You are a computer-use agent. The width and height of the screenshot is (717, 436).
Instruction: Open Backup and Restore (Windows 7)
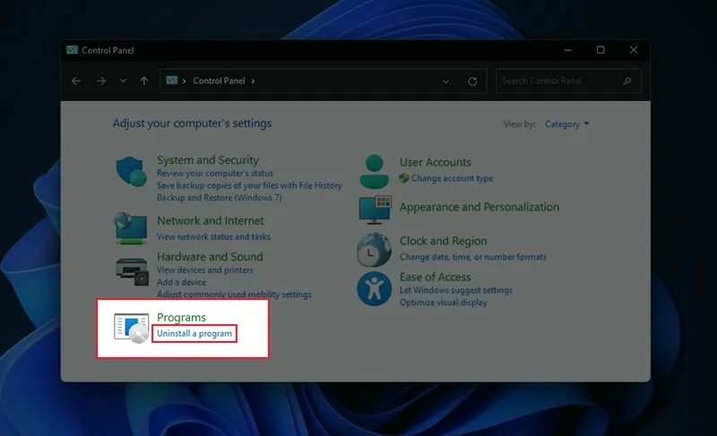(x=219, y=197)
